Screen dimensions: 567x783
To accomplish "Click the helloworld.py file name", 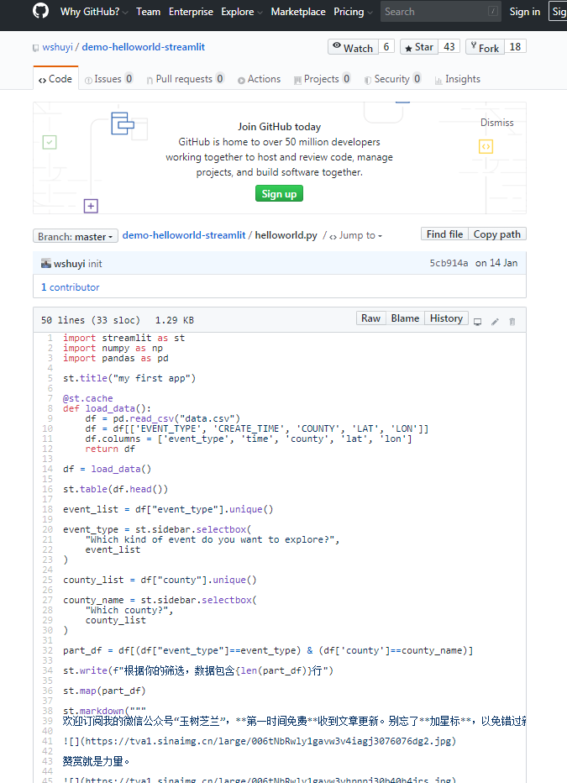I will point(286,235).
